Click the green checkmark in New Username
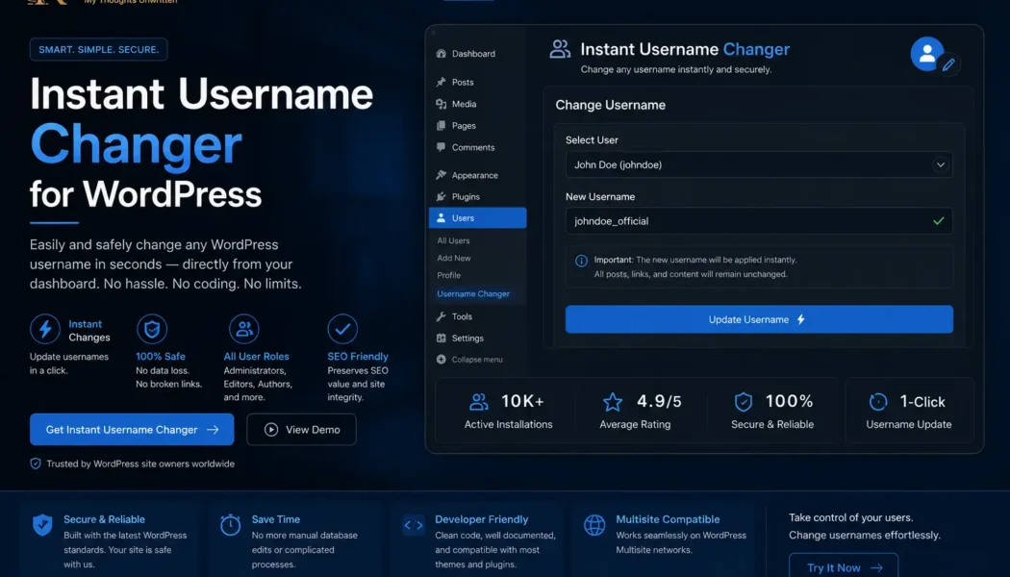The width and height of the screenshot is (1010, 577). coord(939,221)
